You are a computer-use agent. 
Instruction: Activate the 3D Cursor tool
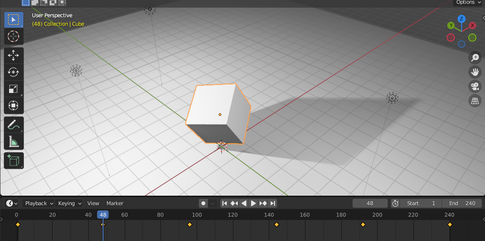(x=14, y=36)
